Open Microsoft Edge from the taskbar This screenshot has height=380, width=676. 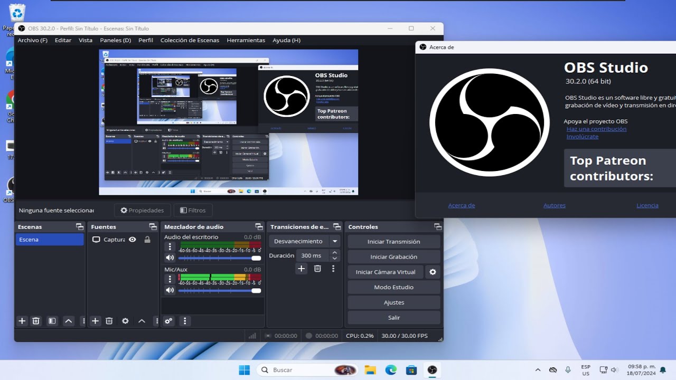click(x=391, y=370)
